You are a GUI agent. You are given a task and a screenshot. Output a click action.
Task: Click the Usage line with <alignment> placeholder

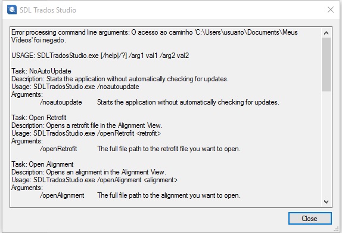coord(95,180)
